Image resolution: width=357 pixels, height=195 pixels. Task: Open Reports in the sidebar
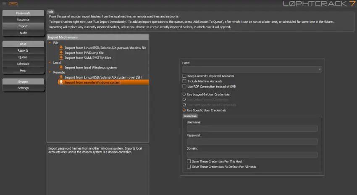point(23,50)
